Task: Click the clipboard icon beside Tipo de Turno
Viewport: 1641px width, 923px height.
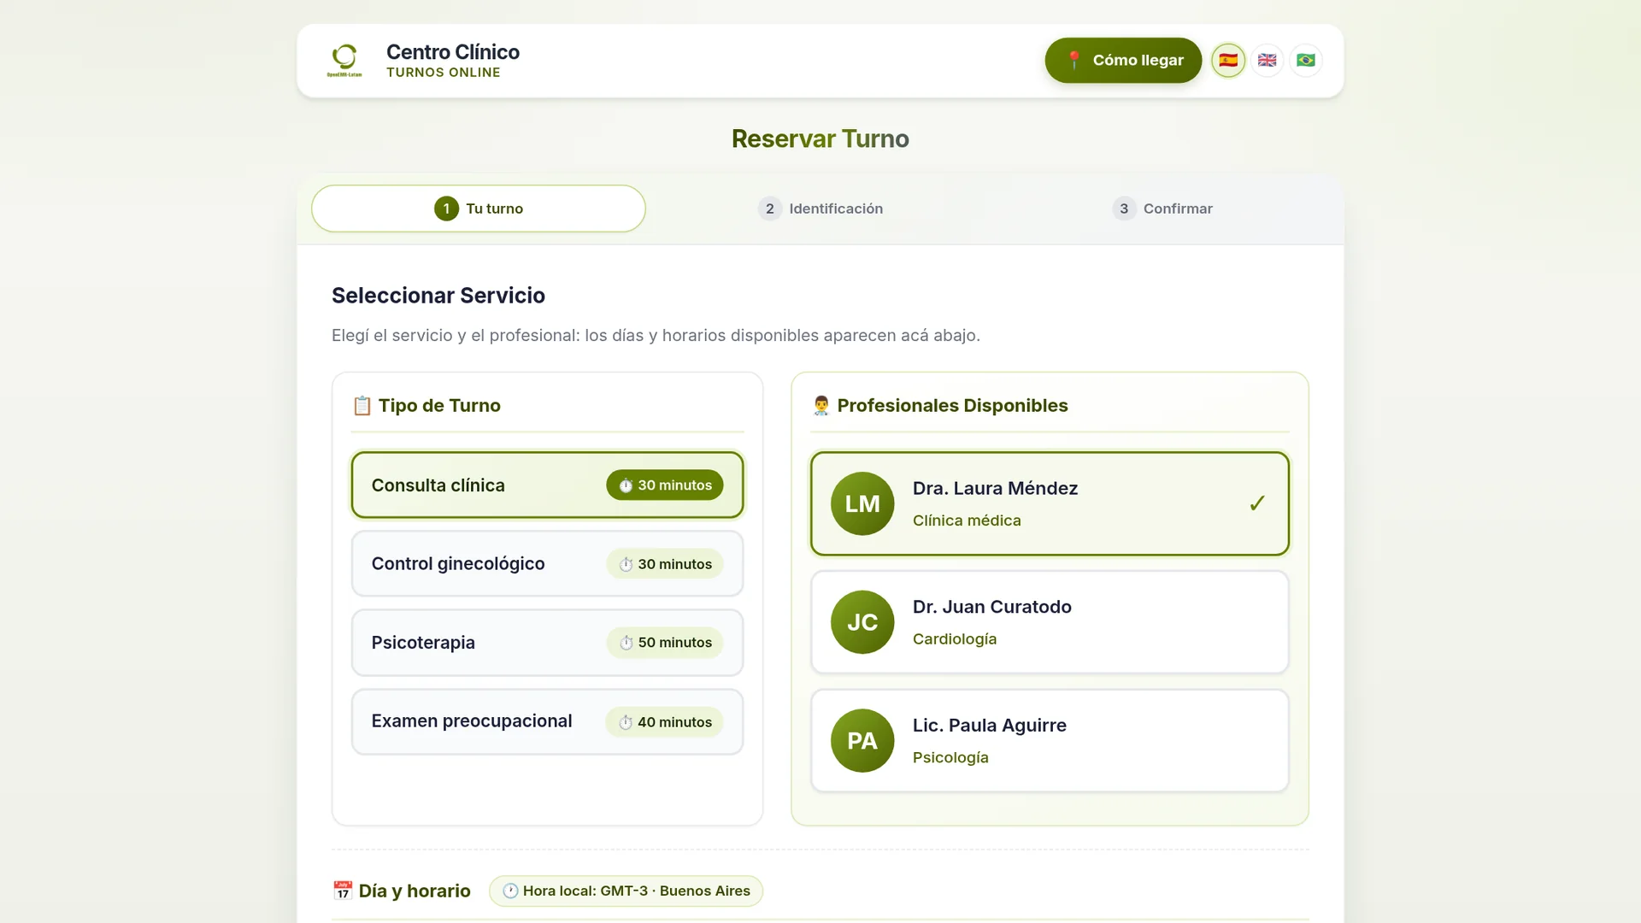Action: tap(362, 406)
